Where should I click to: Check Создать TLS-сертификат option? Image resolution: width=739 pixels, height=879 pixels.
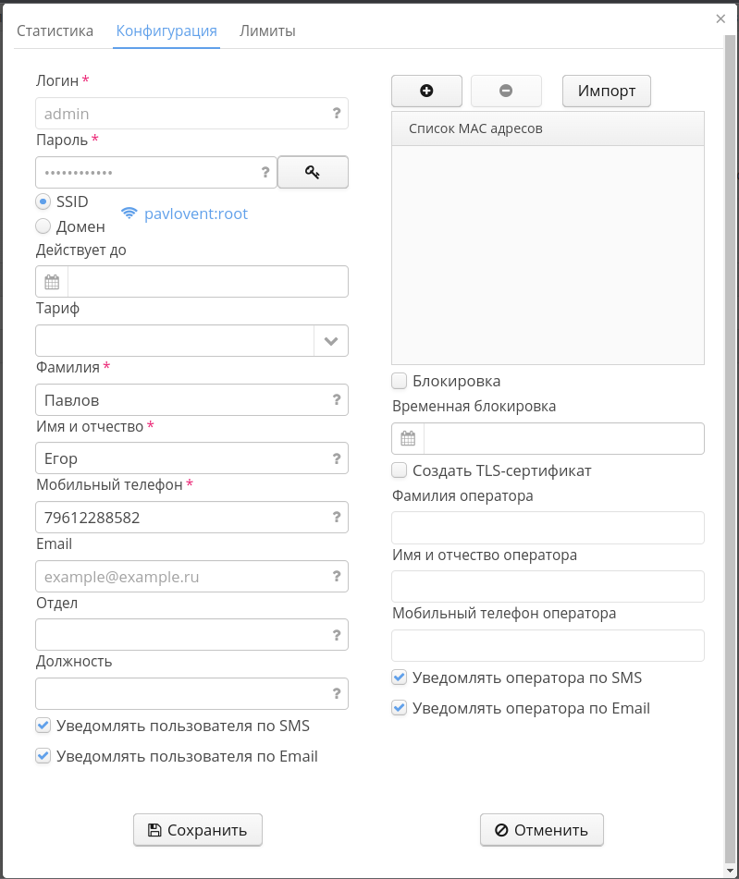tap(400, 470)
